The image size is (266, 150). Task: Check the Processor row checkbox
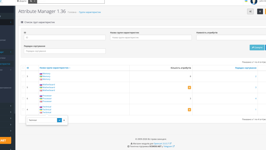(23, 98)
